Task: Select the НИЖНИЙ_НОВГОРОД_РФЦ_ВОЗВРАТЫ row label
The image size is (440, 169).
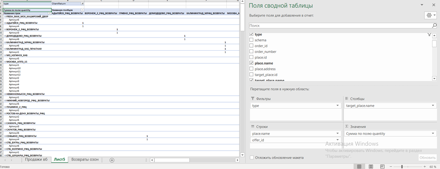Action: (x=28, y=101)
